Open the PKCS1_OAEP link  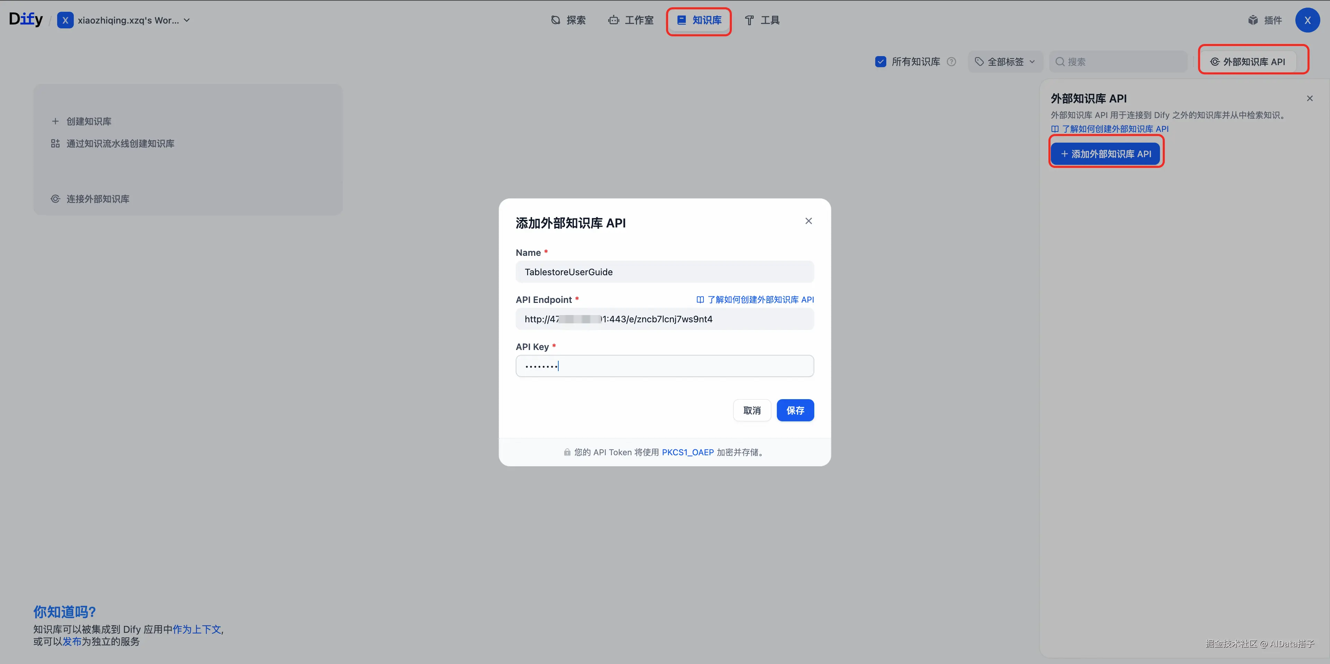pos(688,452)
